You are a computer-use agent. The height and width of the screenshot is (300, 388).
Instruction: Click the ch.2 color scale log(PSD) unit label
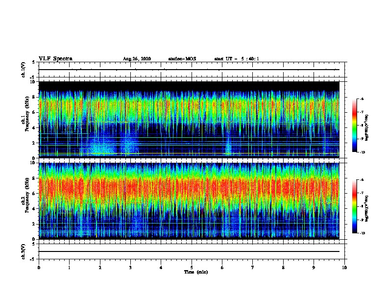pos(366,208)
